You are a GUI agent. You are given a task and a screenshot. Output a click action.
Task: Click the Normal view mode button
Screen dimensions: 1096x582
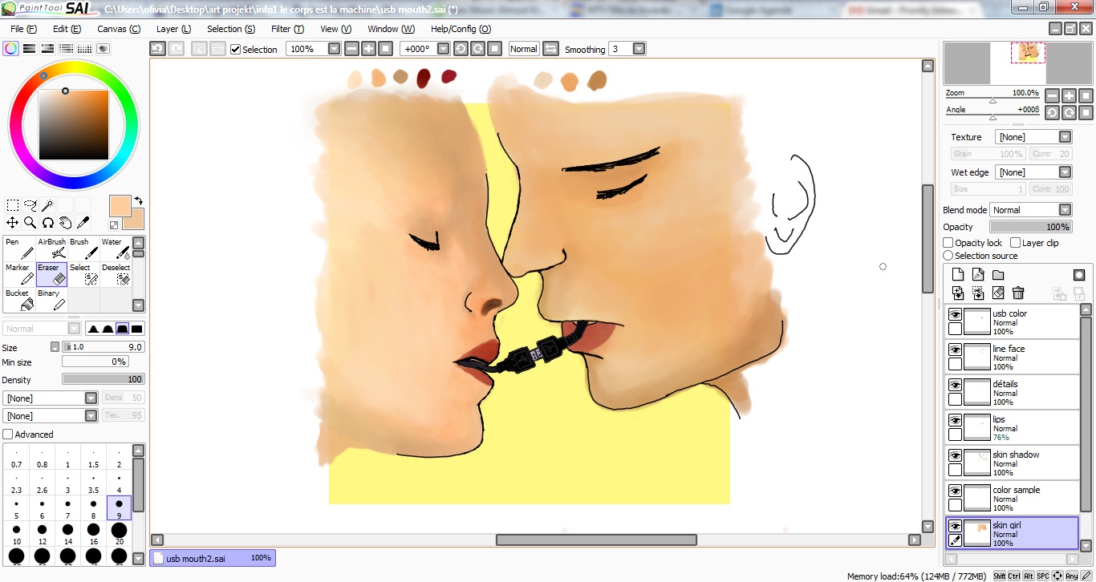coord(523,49)
